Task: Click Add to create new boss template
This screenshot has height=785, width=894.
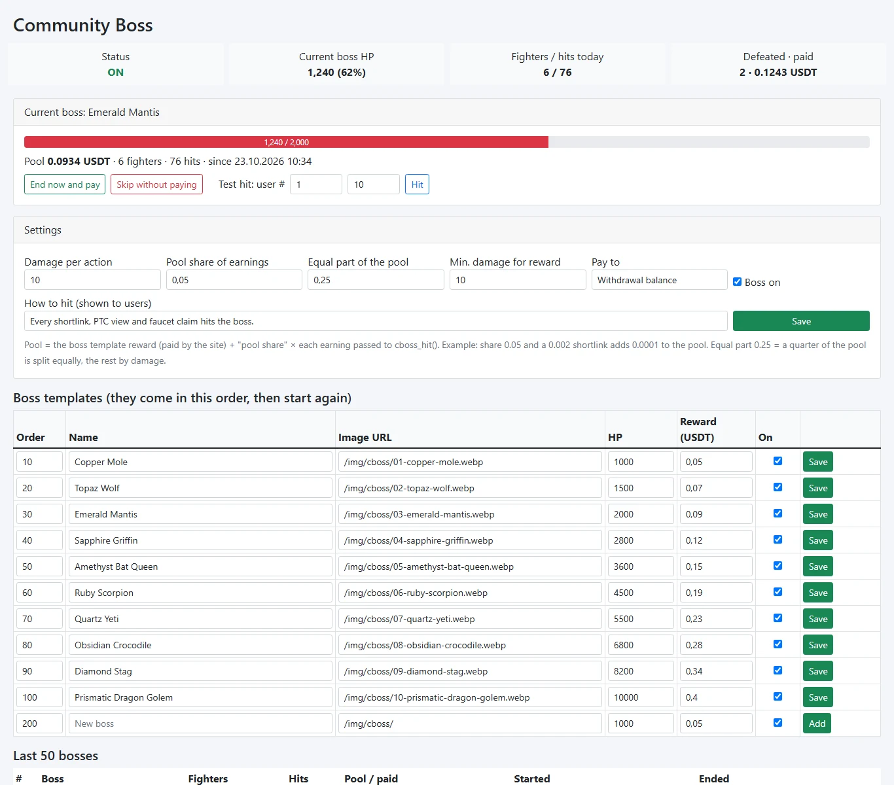Action: [817, 724]
